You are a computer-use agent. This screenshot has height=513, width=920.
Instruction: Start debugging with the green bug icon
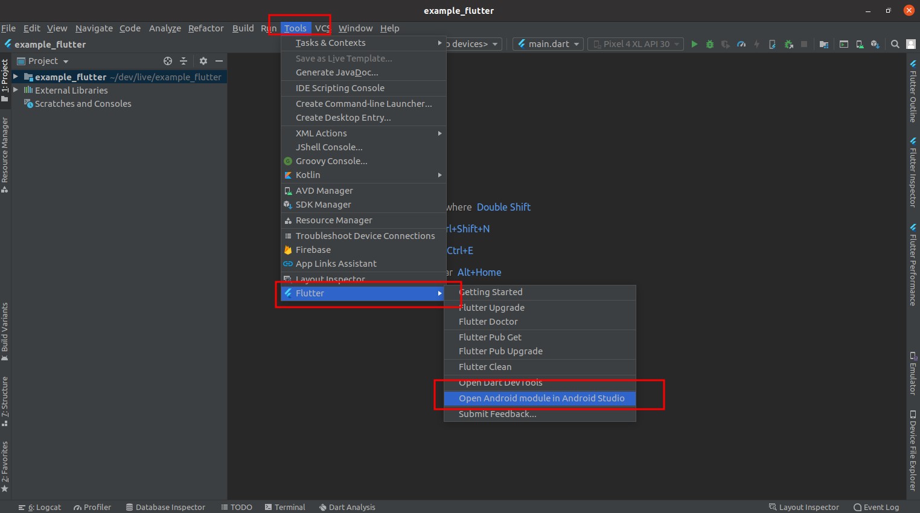[x=710, y=44]
